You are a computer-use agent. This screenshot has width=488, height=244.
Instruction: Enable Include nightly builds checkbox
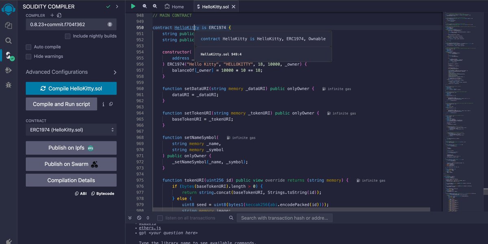click(x=68, y=36)
